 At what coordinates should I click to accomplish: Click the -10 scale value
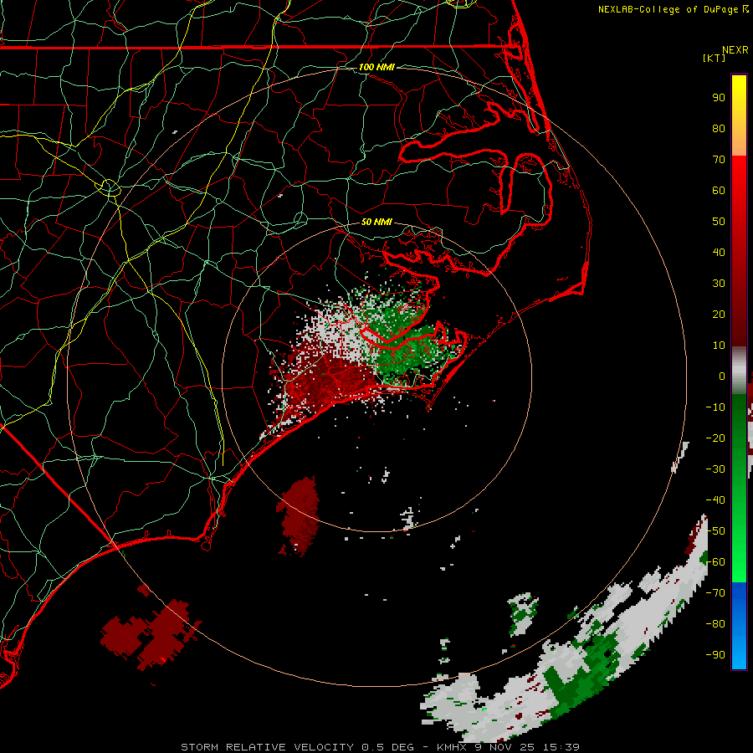pyautogui.click(x=715, y=407)
